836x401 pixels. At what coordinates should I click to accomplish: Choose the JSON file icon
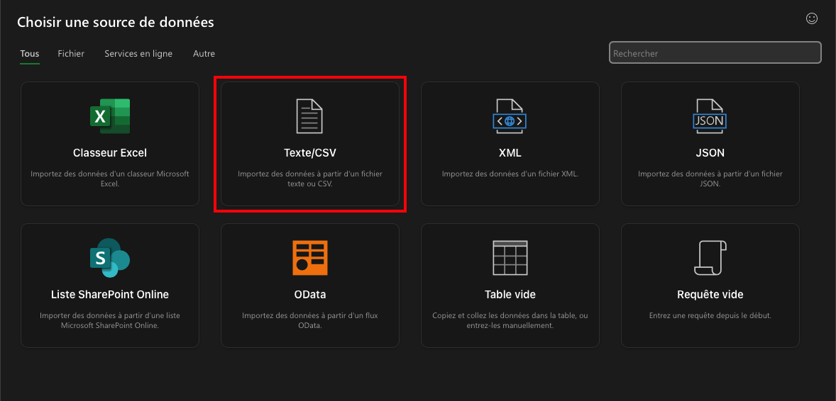[710, 116]
